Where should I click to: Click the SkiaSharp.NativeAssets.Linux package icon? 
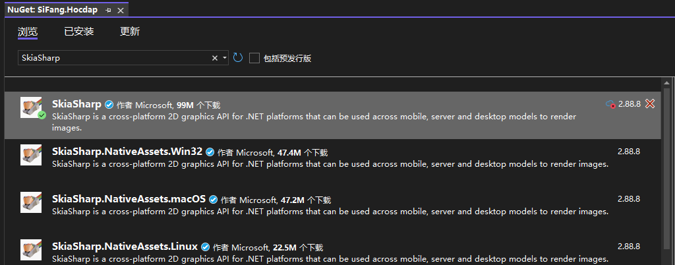click(32, 250)
